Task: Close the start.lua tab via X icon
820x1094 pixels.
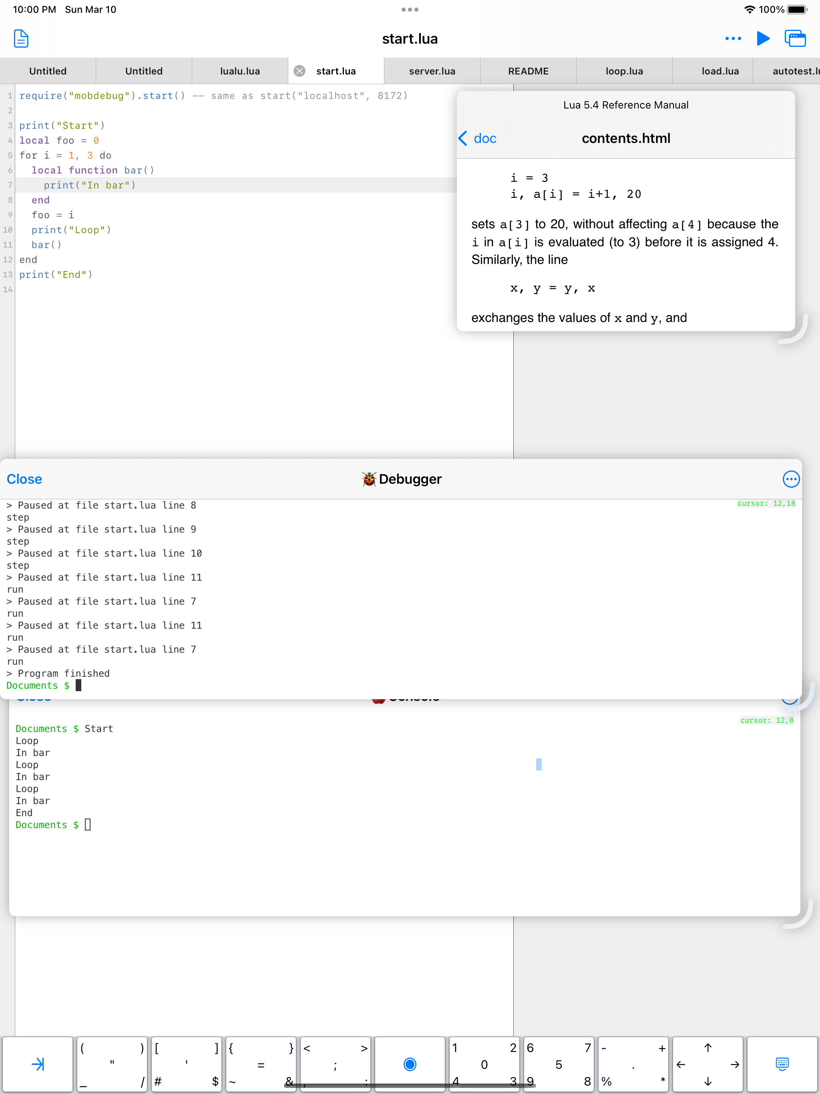Action: tap(299, 71)
